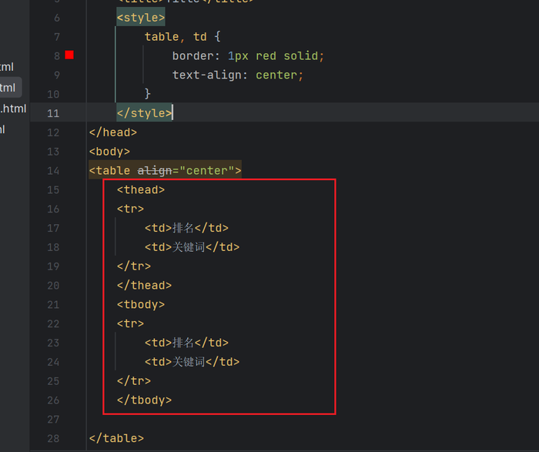Image resolution: width=539 pixels, height=452 pixels.
Task: Click line number 27 in the gutter
Action: click(x=53, y=420)
